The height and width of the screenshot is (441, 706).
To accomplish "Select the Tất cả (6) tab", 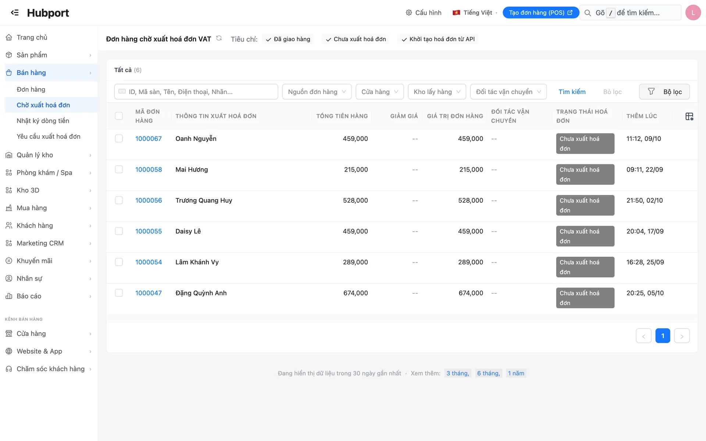I will [x=128, y=70].
